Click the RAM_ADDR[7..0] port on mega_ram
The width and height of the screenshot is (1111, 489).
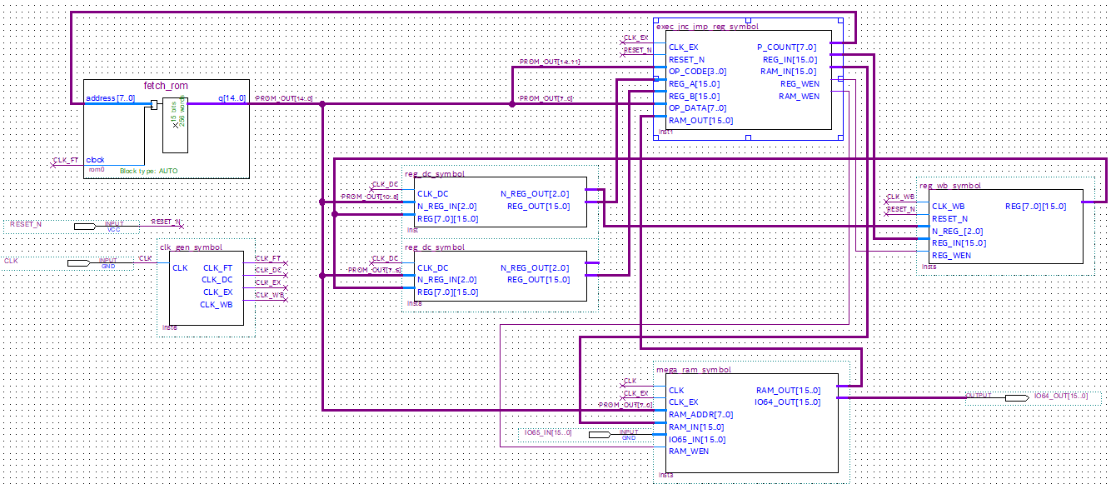pos(700,415)
